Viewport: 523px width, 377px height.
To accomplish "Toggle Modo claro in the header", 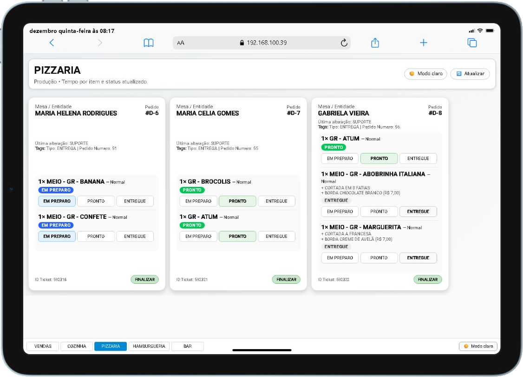I will tap(426, 74).
